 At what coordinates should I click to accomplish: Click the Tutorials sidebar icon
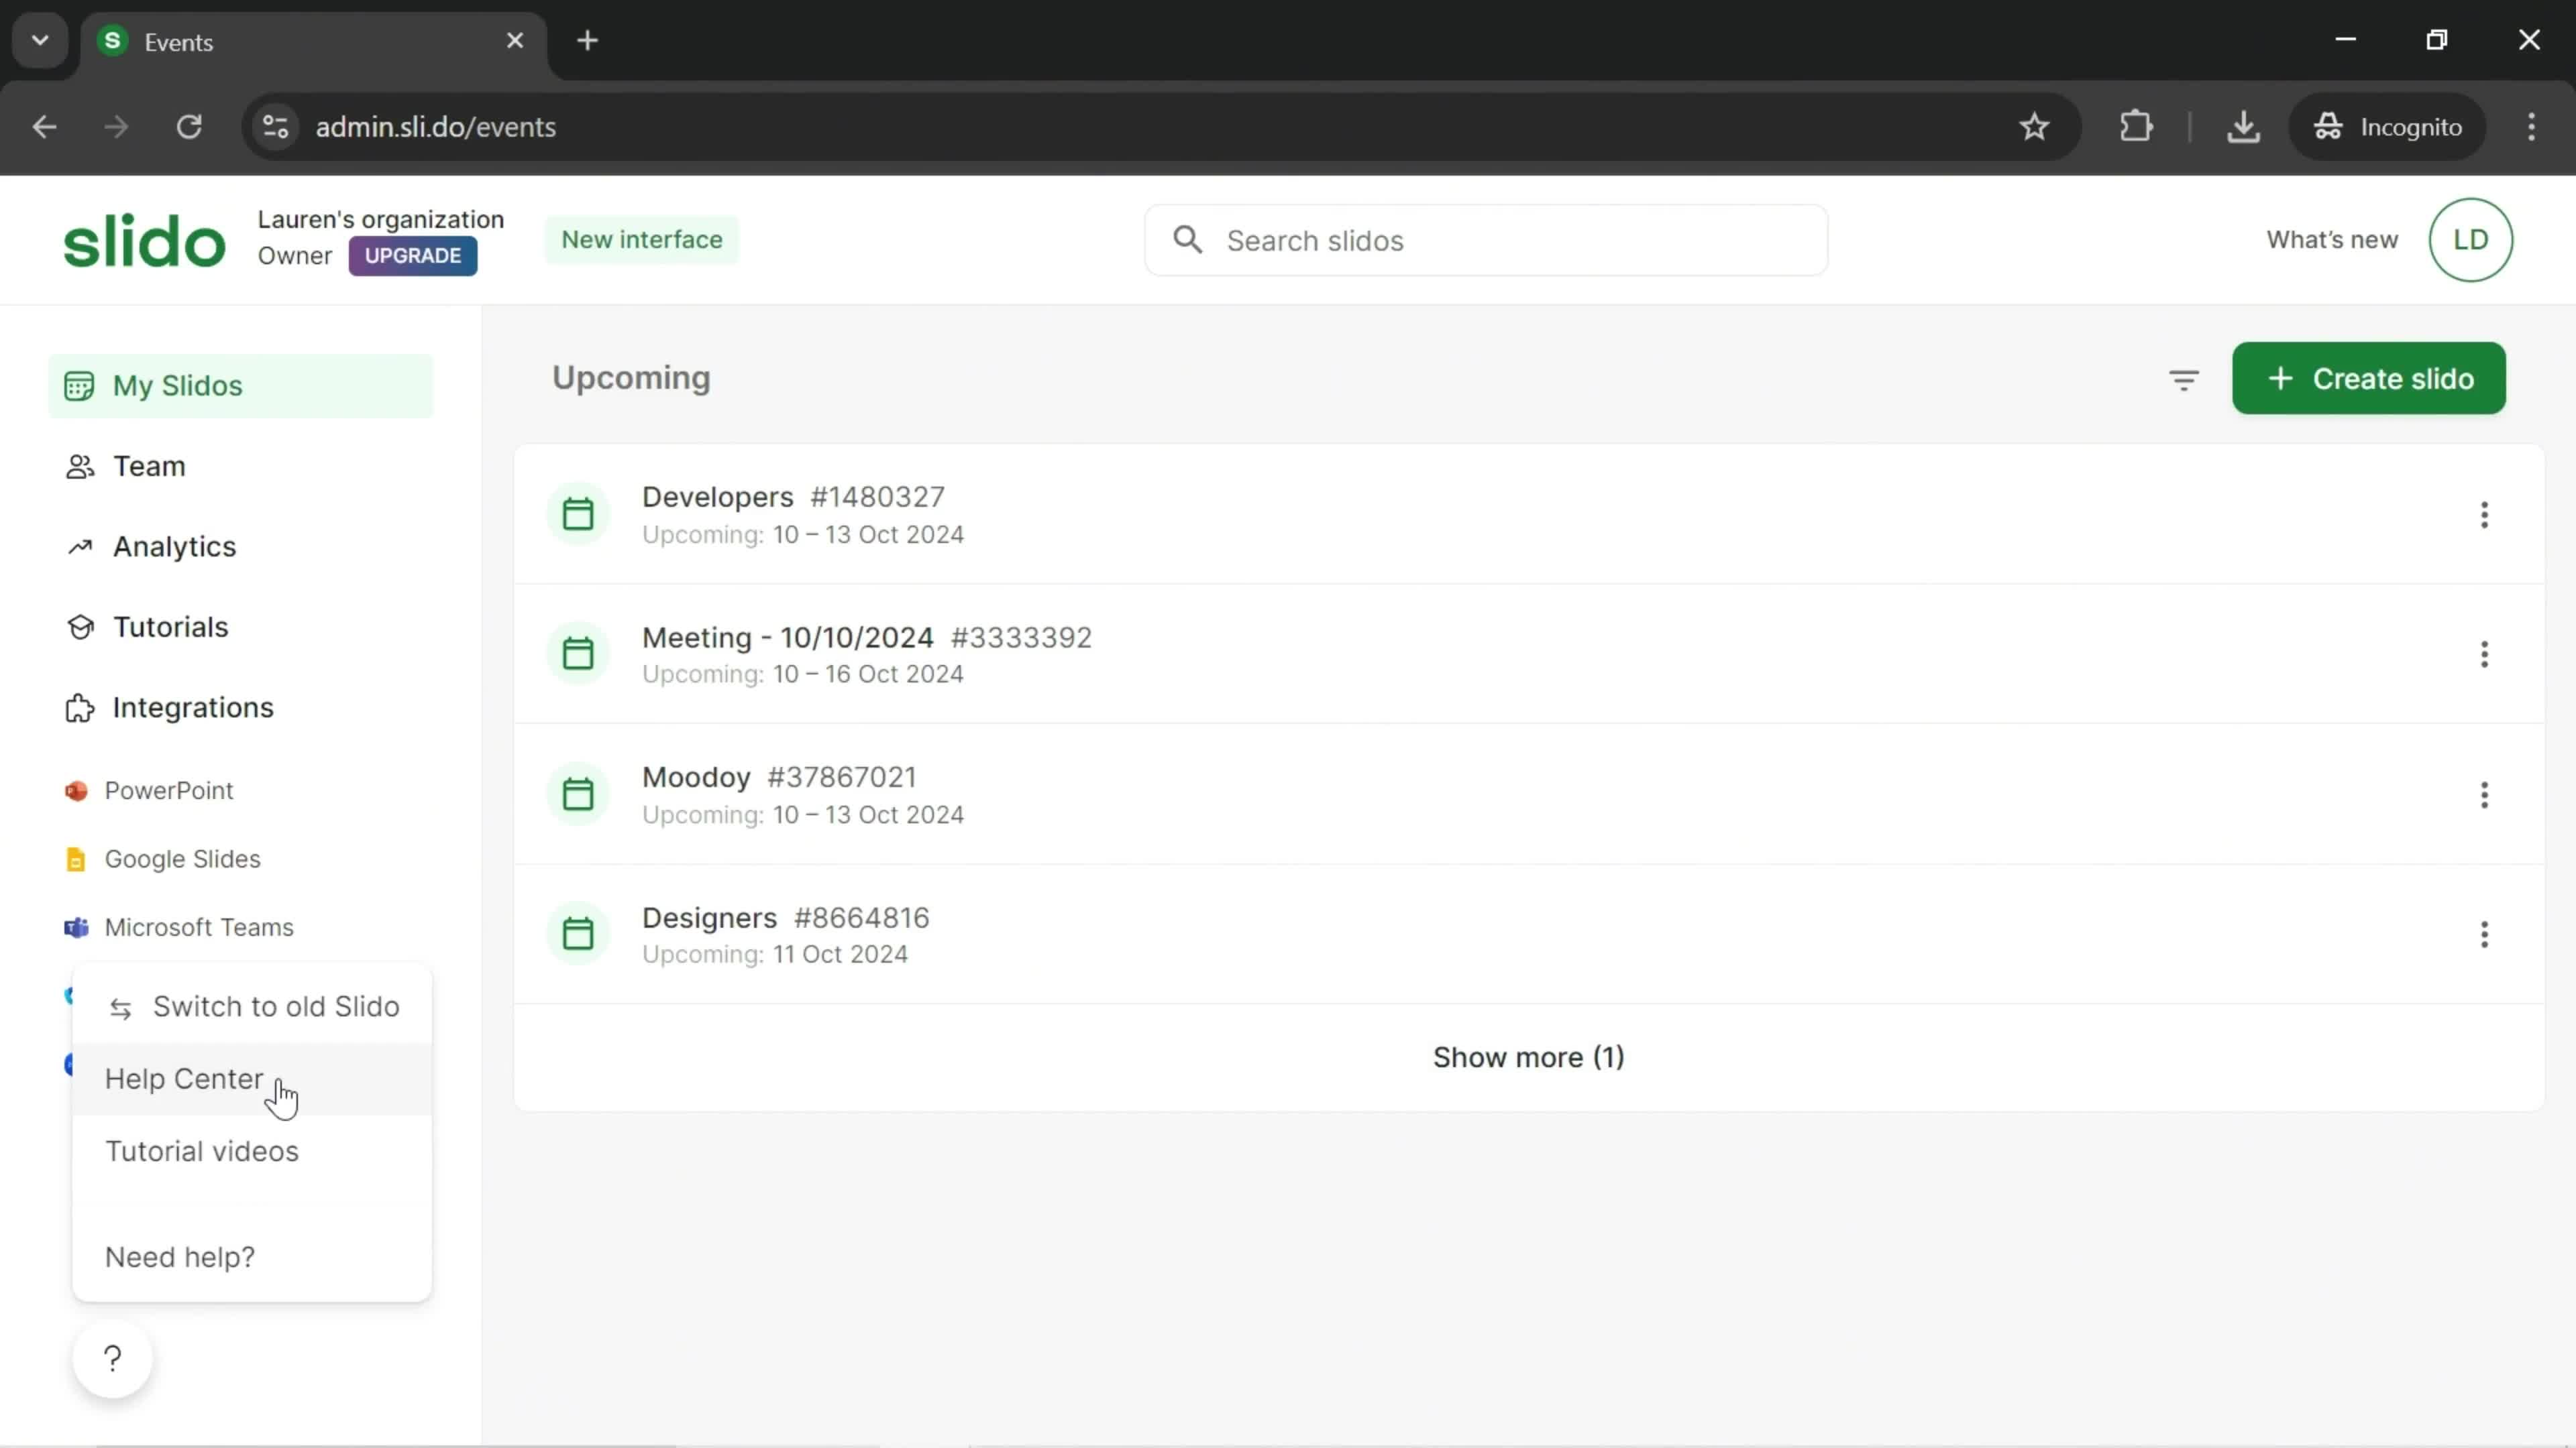[x=78, y=627]
